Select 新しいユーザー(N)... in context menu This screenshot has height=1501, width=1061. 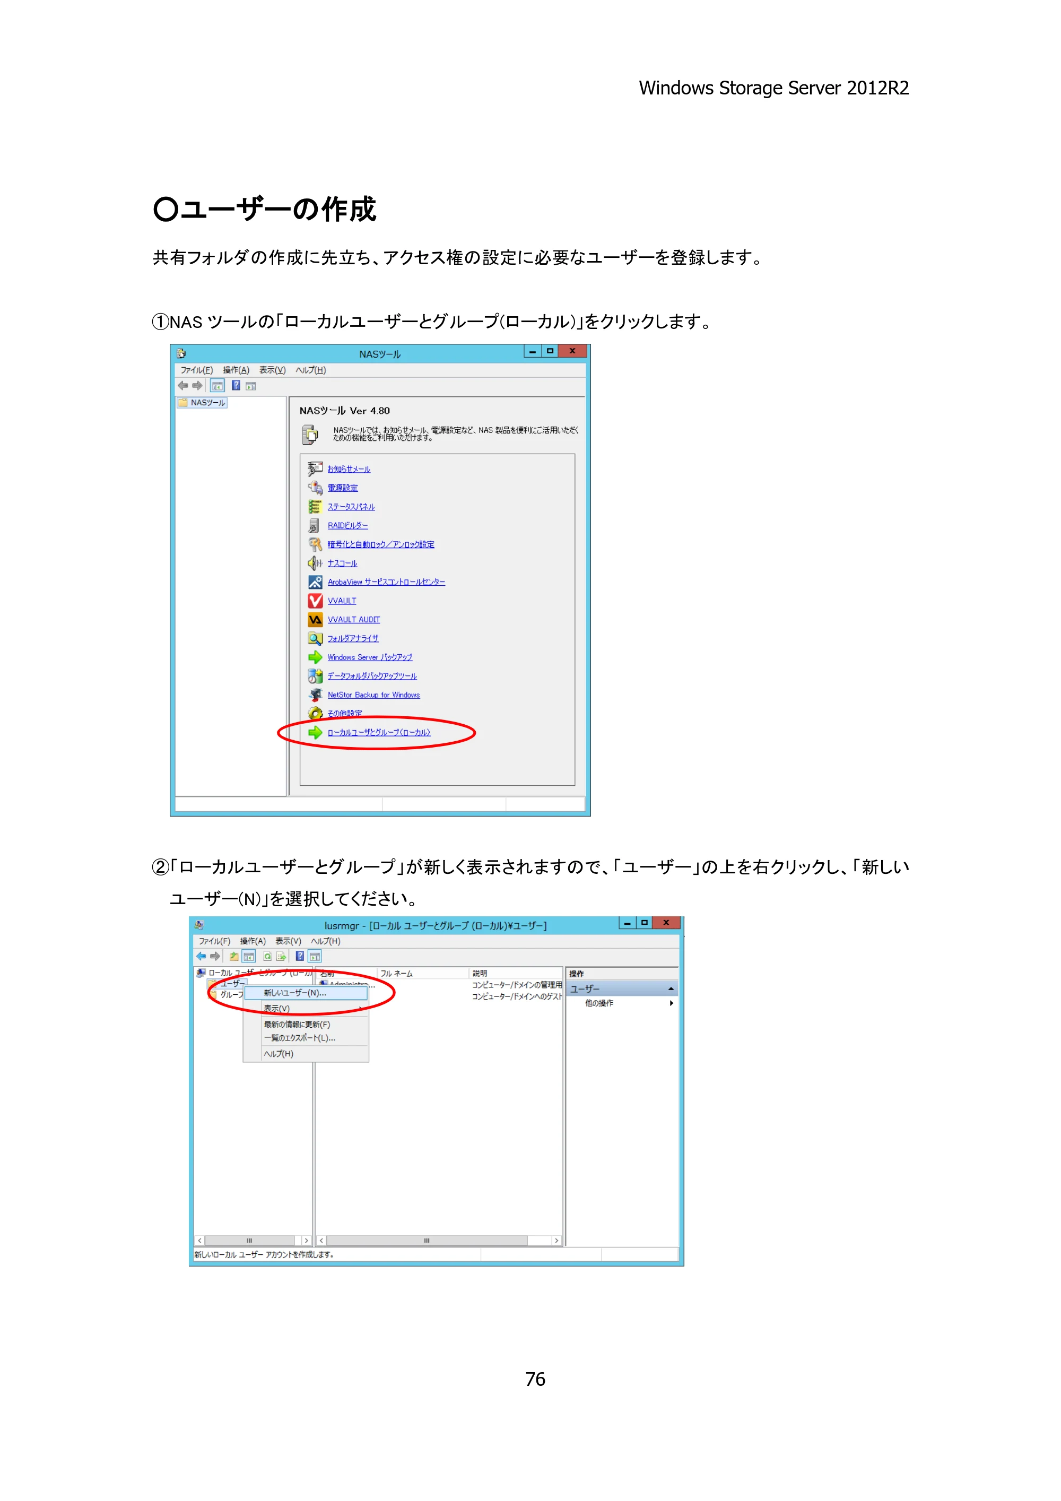point(305,992)
